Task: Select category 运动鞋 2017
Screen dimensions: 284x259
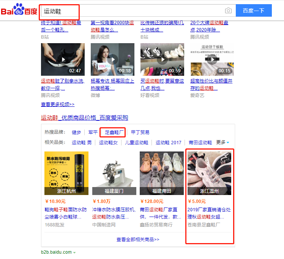Action: [x=169, y=143]
